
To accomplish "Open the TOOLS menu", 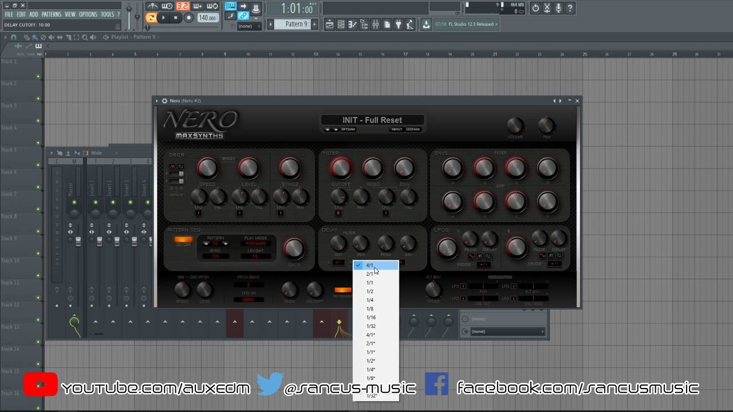I will click(x=107, y=14).
